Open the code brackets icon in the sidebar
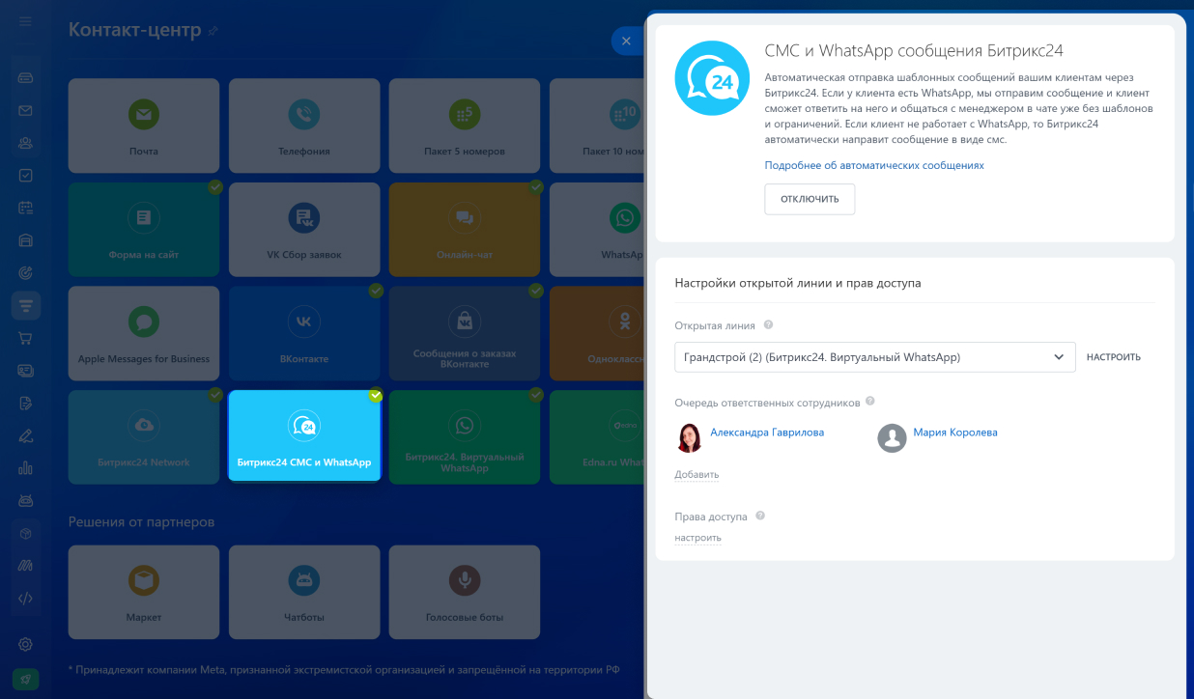Screen dimensions: 1194x699 (x=25, y=599)
